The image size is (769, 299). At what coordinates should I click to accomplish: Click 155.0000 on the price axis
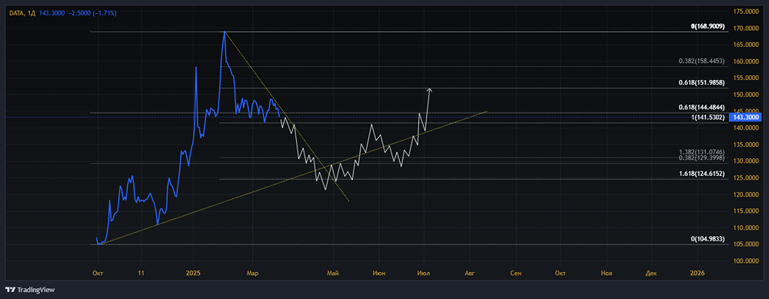pos(746,78)
